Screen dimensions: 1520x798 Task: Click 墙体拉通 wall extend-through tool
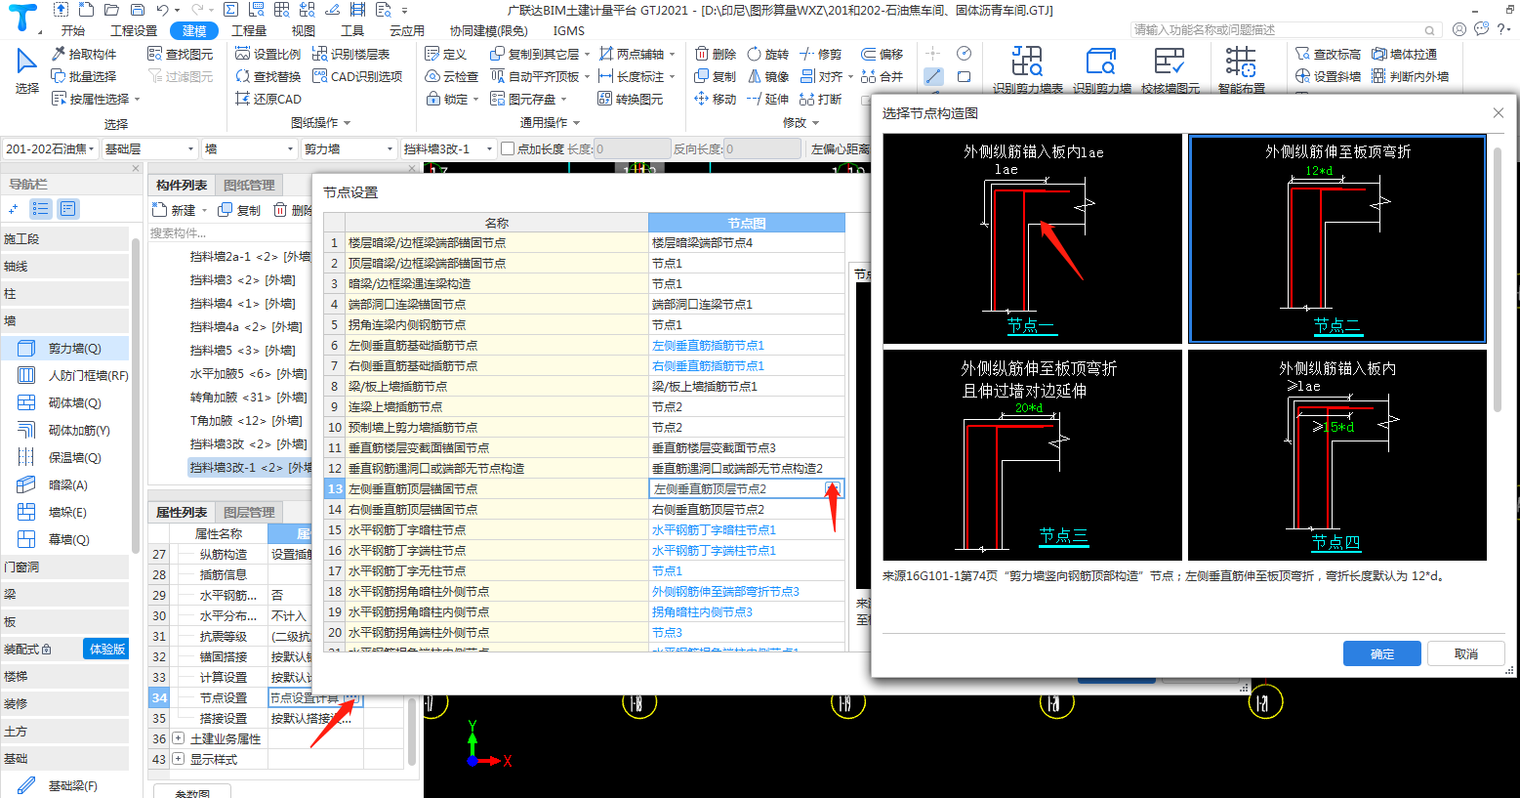point(1404,55)
